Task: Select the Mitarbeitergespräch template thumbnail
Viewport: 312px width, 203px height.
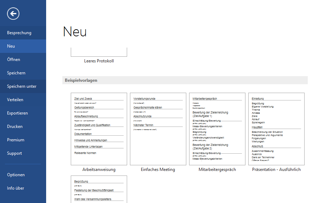Action: (217, 129)
